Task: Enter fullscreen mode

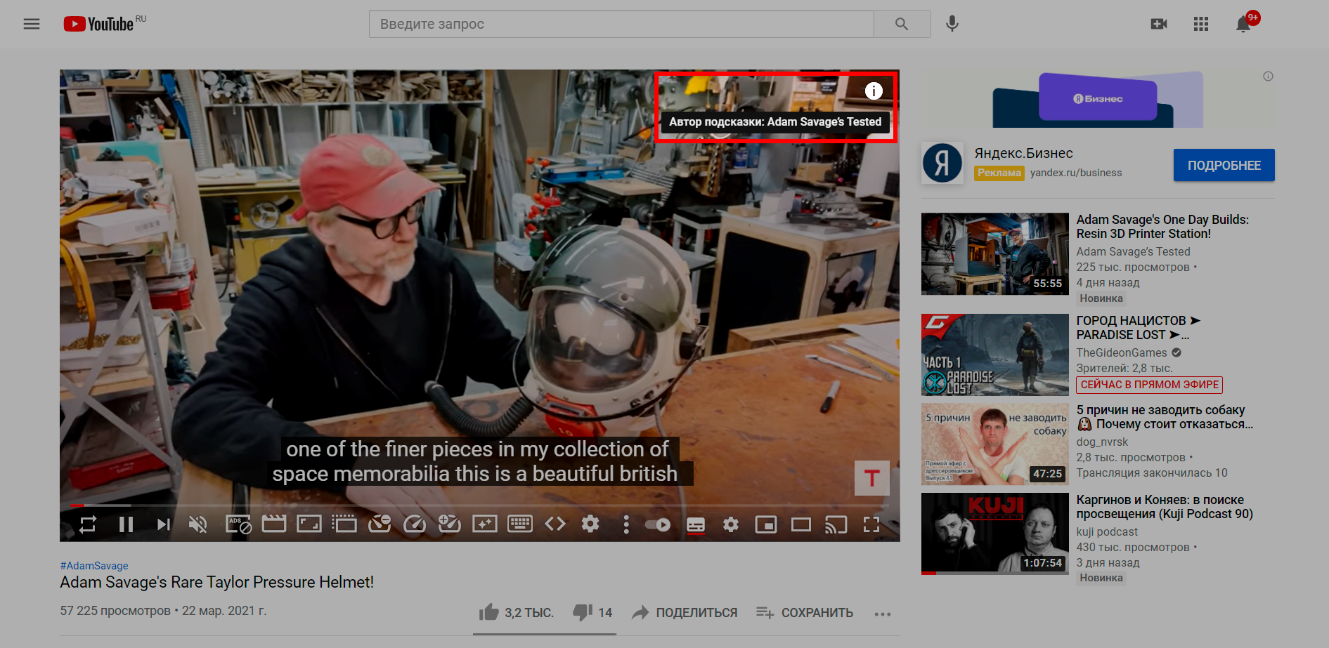Action: pyautogui.click(x=871, y=524)
